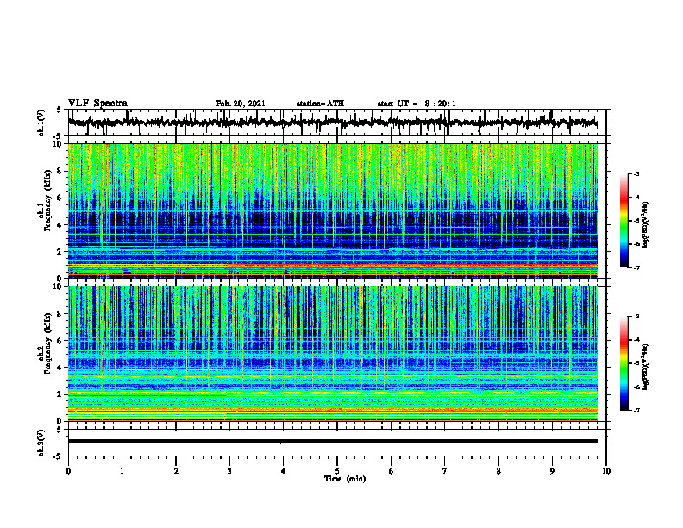Click time axis tick label "9"
The image size is (683, 528).
pos(552,471)
